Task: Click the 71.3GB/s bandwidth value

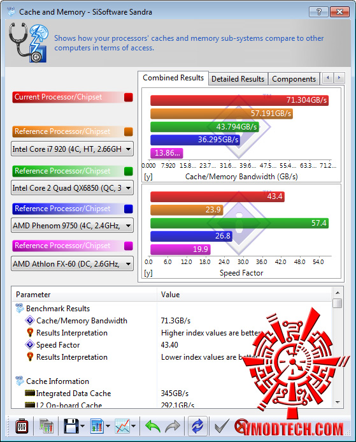Action: point(176,321)
